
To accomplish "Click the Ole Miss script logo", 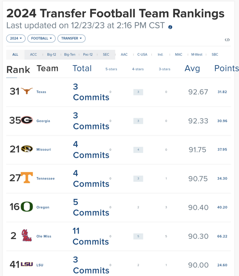I will (x=26, y=236).
